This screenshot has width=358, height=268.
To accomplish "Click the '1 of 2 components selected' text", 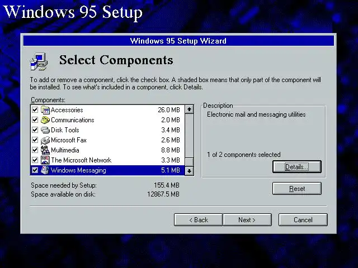I will [x=244, y=155].
